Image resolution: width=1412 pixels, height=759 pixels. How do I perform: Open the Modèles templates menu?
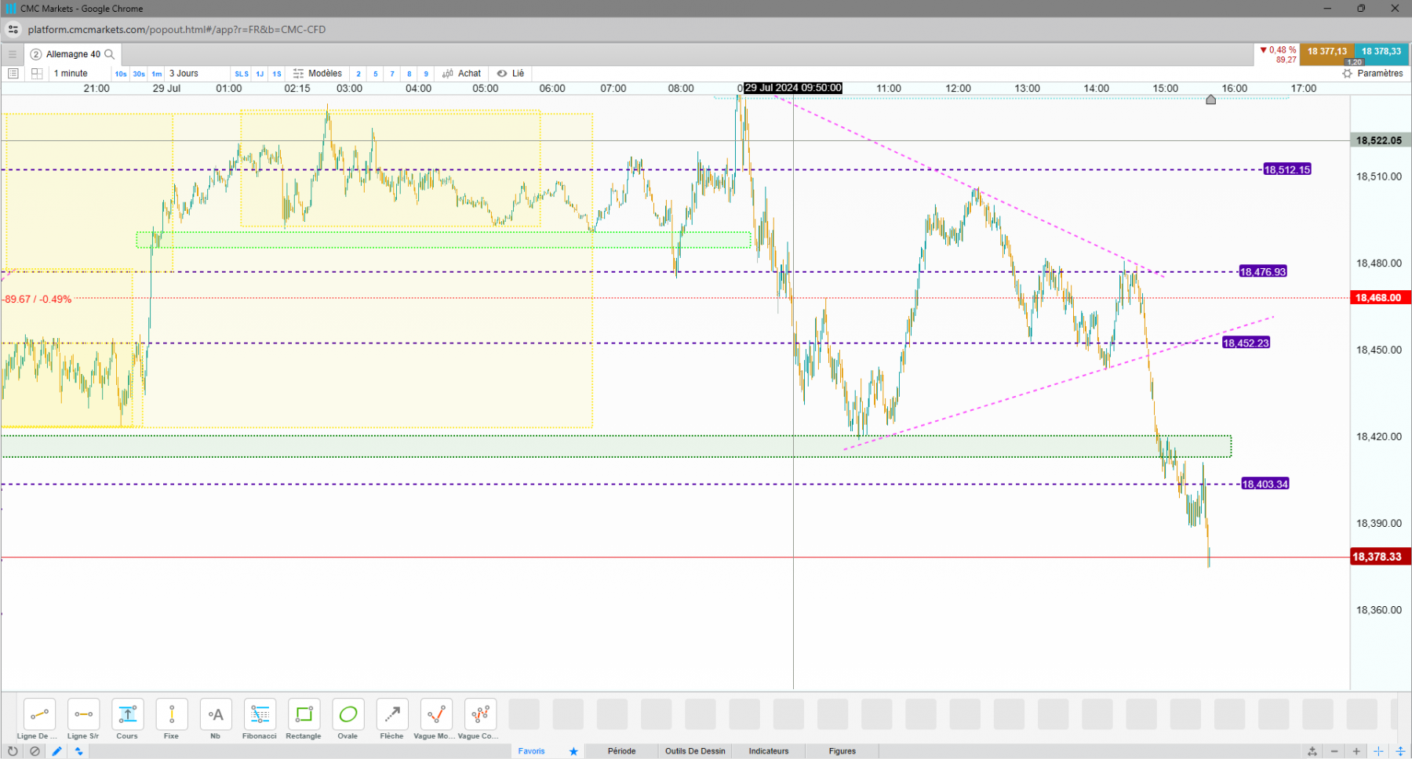coord(318,74)
